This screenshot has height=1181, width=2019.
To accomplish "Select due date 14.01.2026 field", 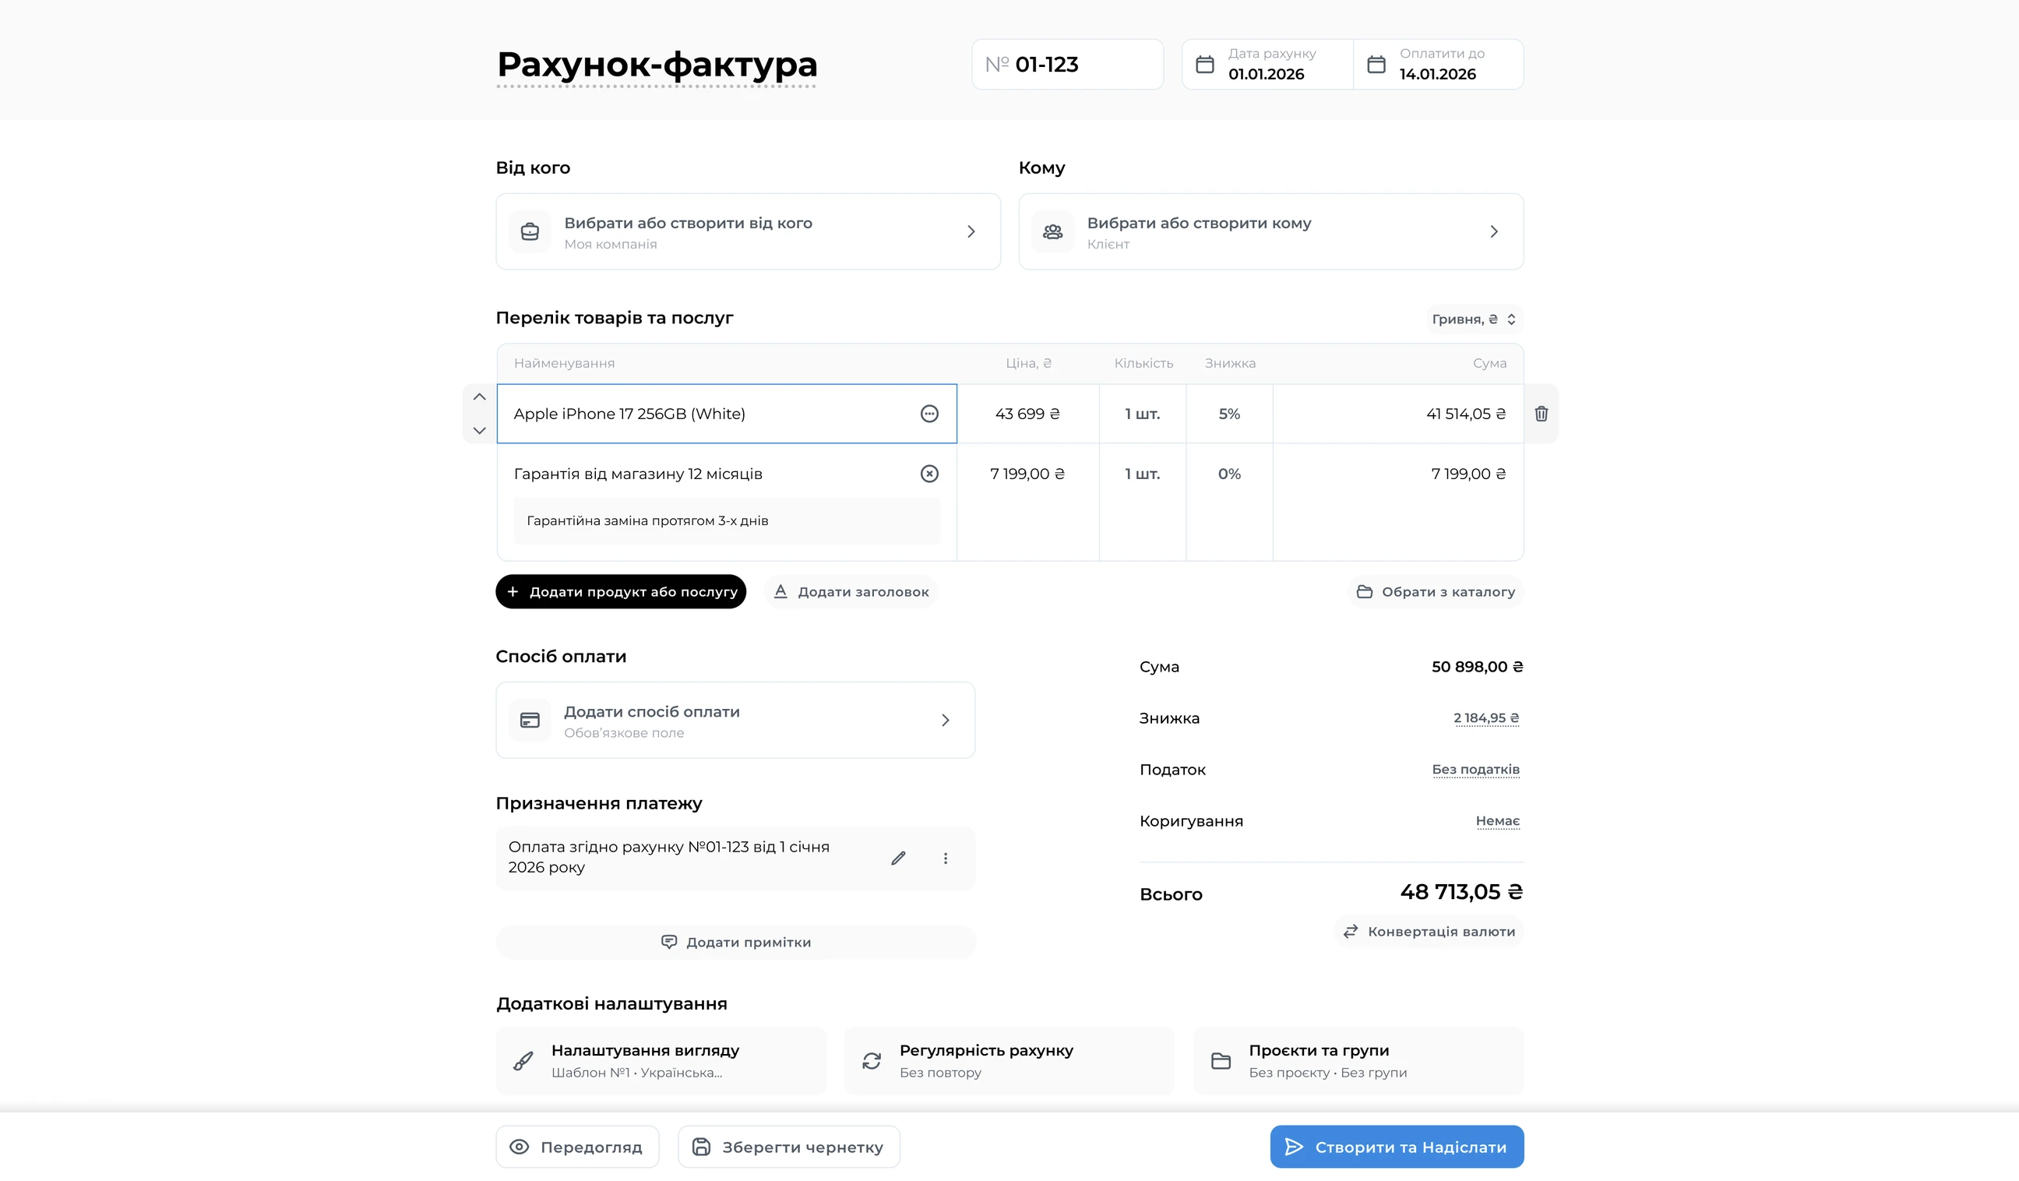I will [1438, 64].
